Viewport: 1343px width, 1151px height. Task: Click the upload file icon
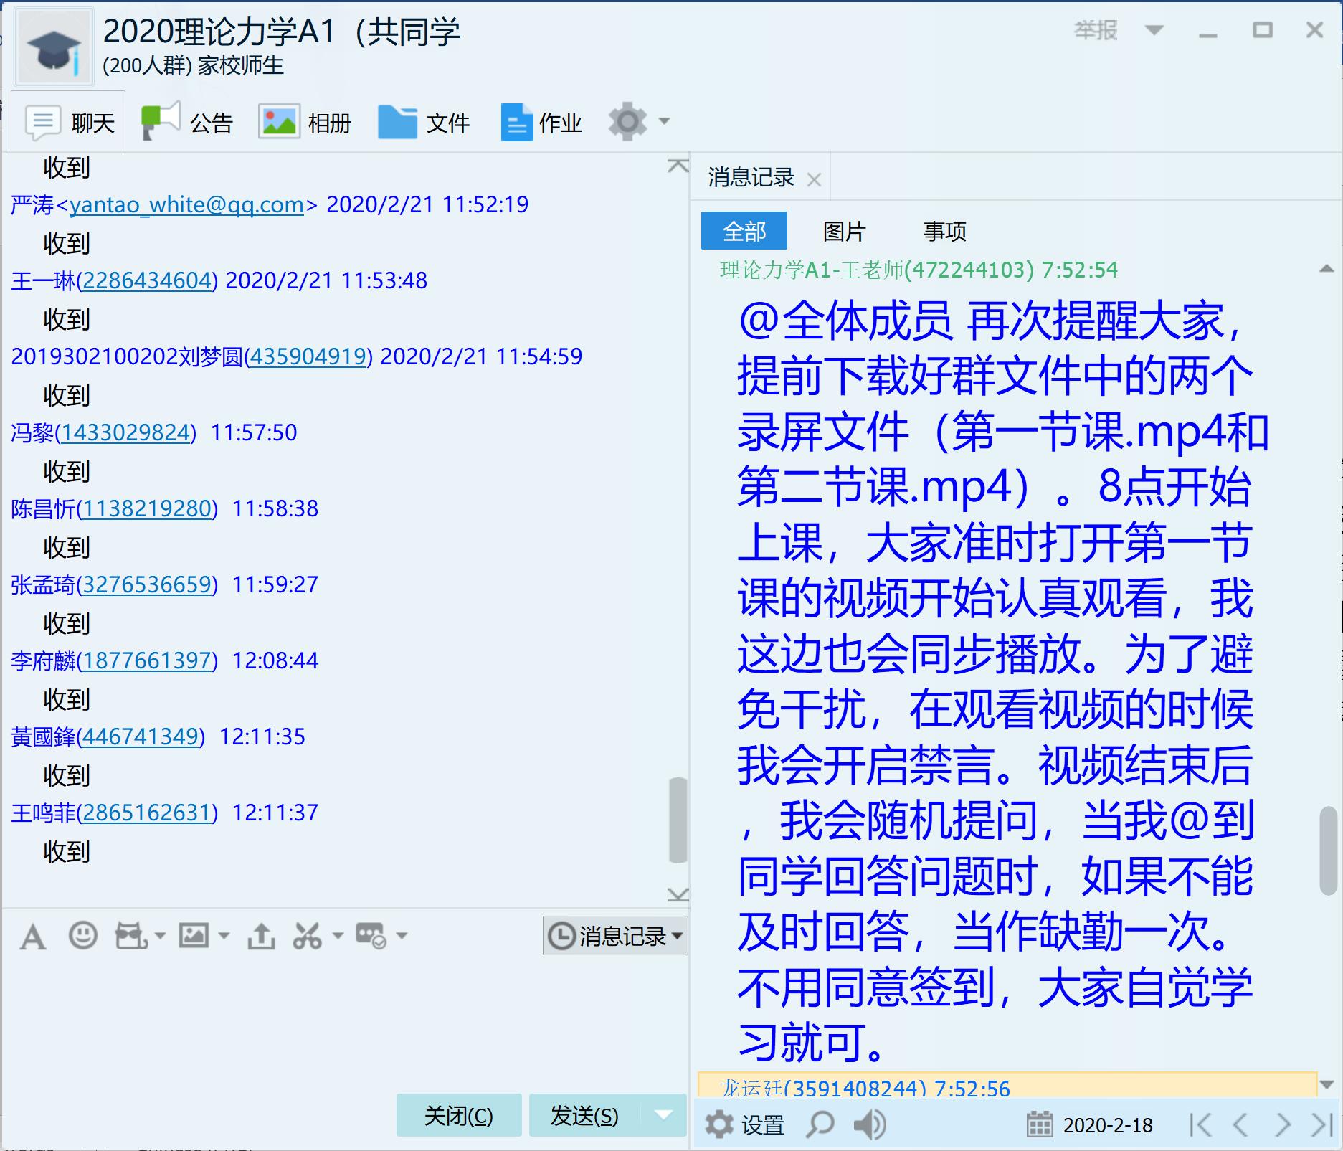[x=261, y=936]
